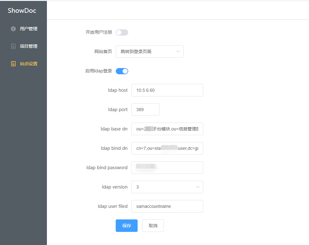Click the ldap port input field
Image resolution: width=309 pixels, height=245 pixels.
pos(145,109)
